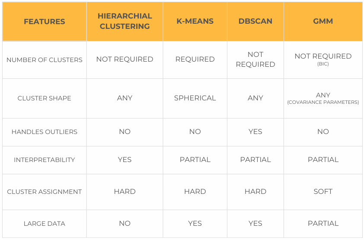Select the CLUSTER ASSIGNMENT row label

(x=45, y=192)
